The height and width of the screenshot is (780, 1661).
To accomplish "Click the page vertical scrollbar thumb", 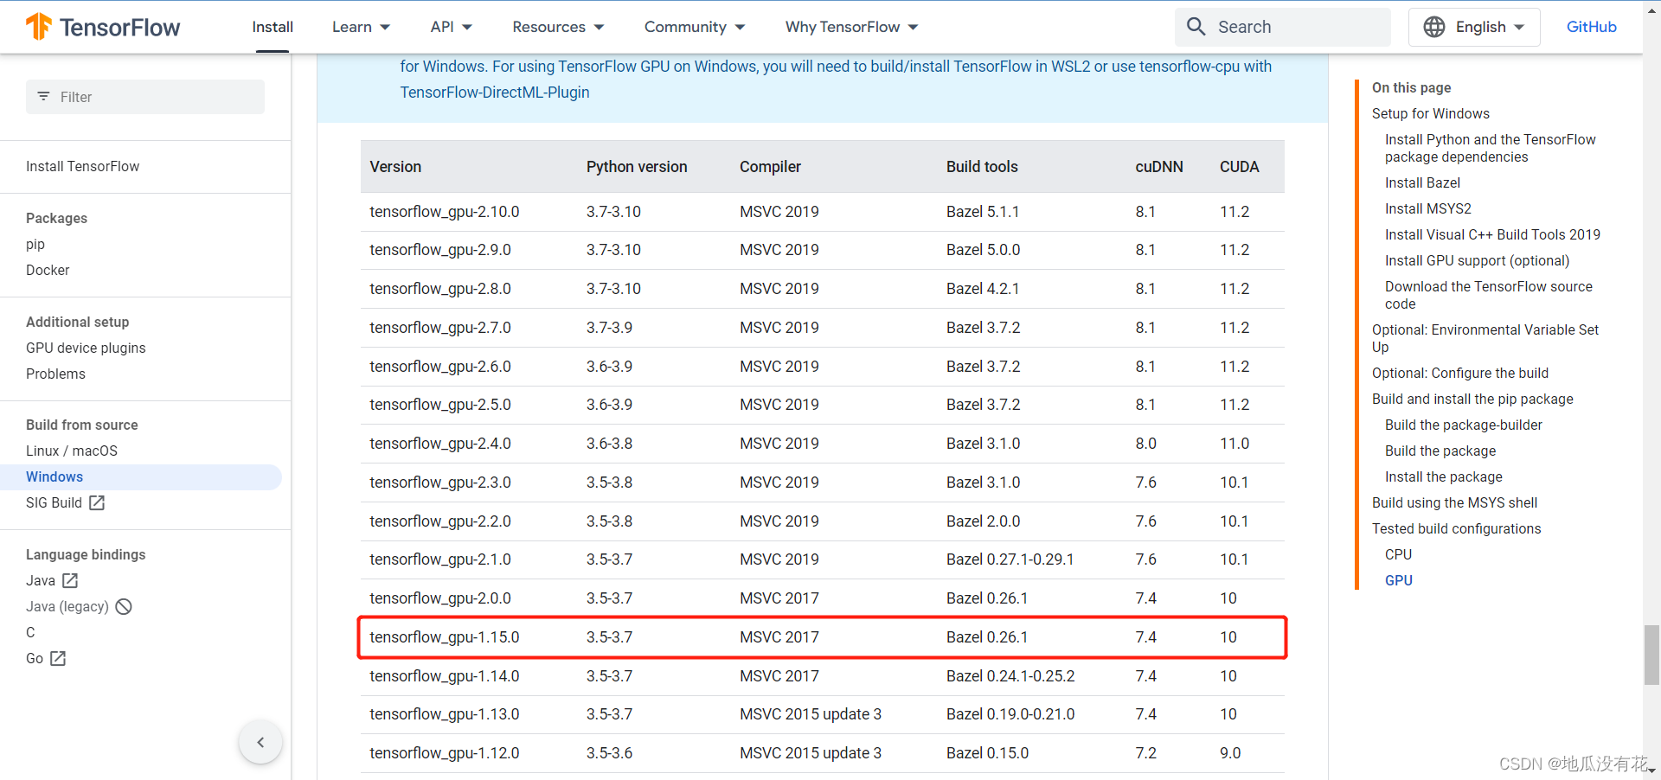I will (x=1651, y=655).
